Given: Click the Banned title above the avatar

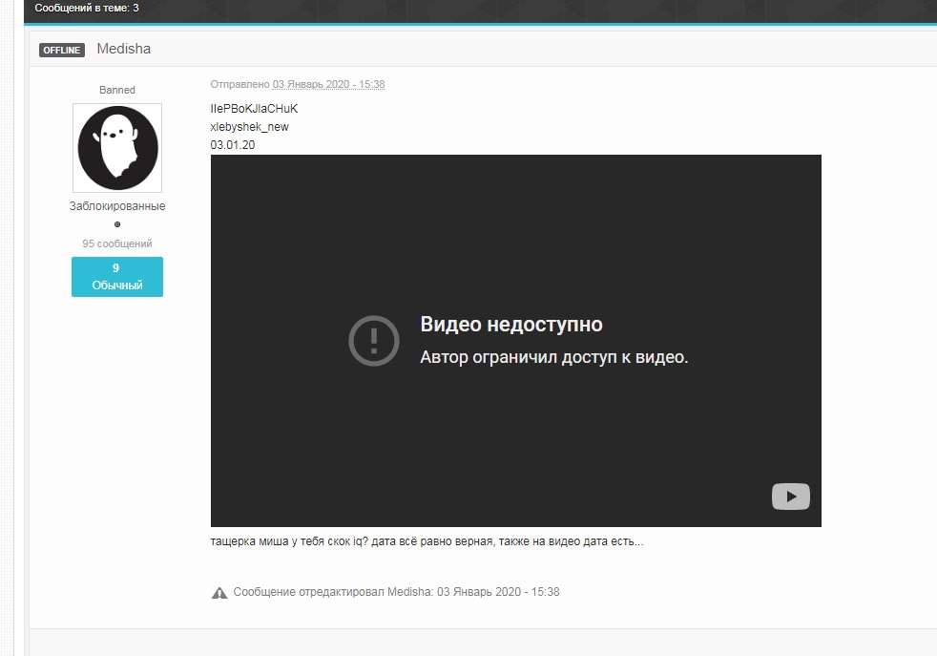Looking at the screenshot, I should (x=117, y=90).
